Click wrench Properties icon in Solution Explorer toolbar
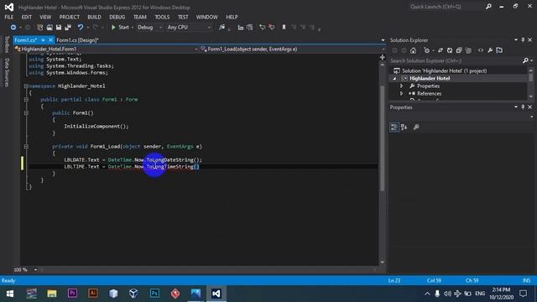 click(x=490, y=50)
